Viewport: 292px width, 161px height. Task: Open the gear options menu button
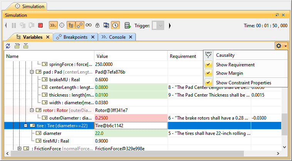coord(281,46)
